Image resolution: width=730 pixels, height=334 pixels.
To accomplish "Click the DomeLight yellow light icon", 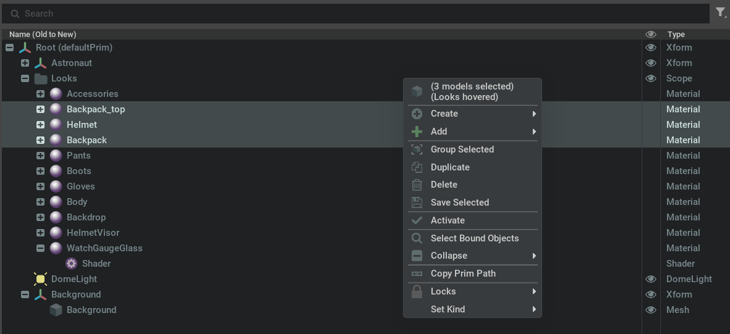I will [x=40, y=279].
